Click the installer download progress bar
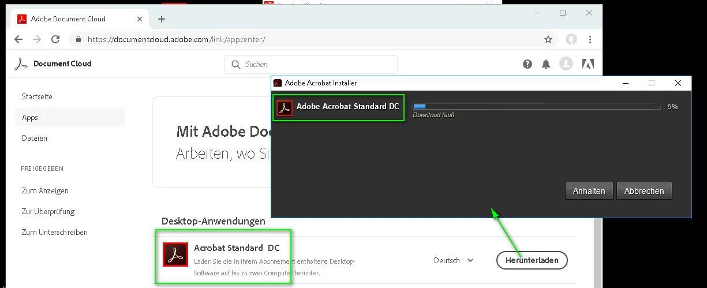 point(537,107)
